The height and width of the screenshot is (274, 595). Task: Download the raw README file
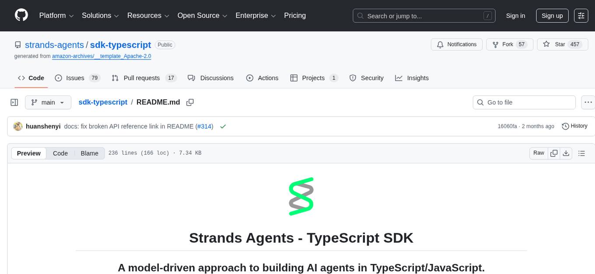click(566, 153)
